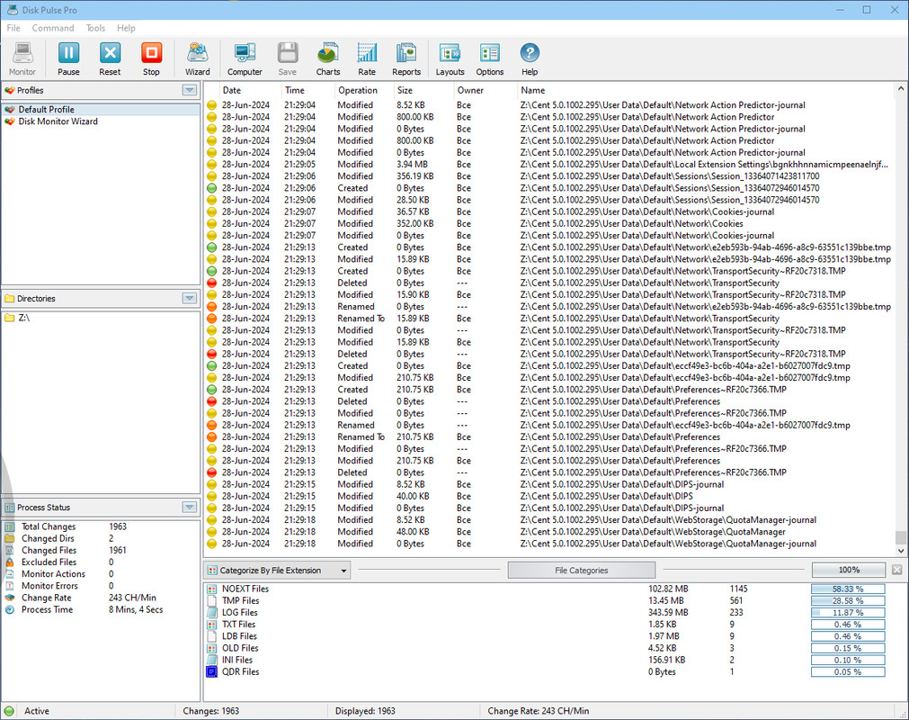Click the Change Rate status icon
The height and width of the screenshot is (720, 909).
pos(10,598)
